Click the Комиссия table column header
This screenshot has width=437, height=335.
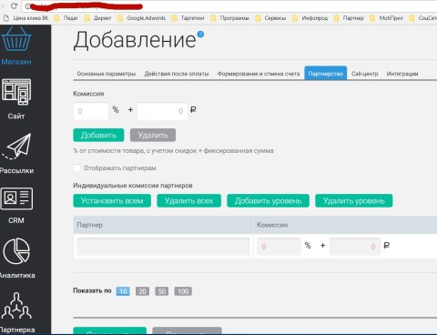(345, 225)
